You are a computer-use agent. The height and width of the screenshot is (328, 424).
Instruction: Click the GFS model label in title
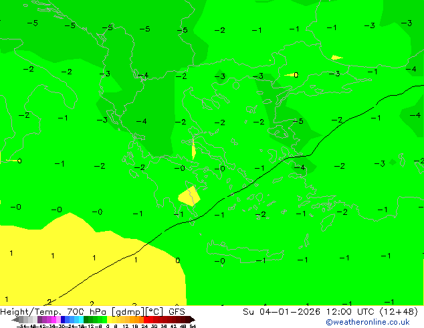coord(177,312)
